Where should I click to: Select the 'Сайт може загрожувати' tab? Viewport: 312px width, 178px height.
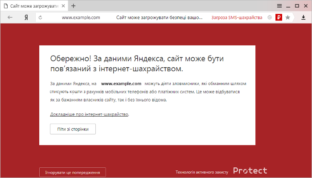click(x=34, y=6)
